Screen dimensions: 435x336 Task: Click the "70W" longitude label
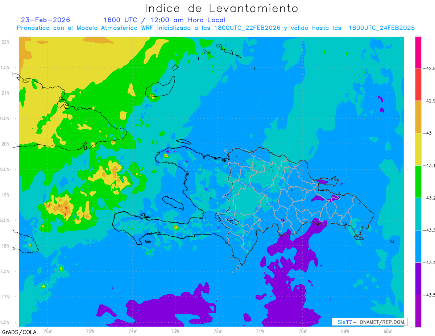click(x=303, y=331)
